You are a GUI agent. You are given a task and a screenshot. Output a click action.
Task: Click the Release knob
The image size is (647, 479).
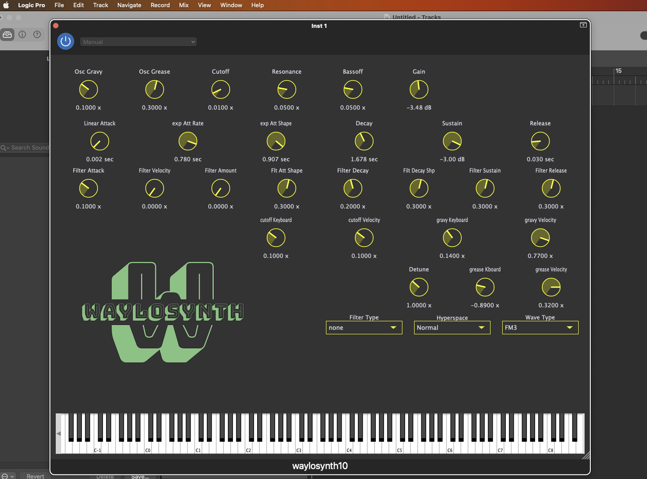pyautogui.click(x=540, y=141)
